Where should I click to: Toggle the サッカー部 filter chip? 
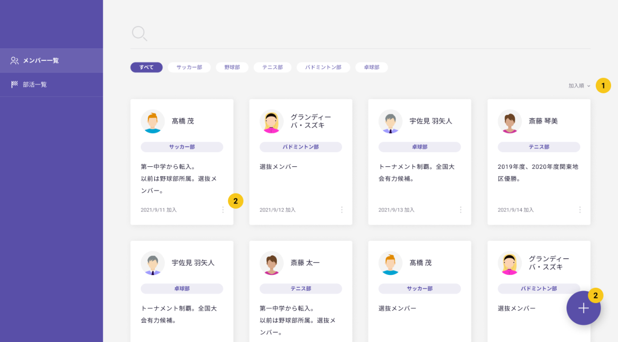189,67
